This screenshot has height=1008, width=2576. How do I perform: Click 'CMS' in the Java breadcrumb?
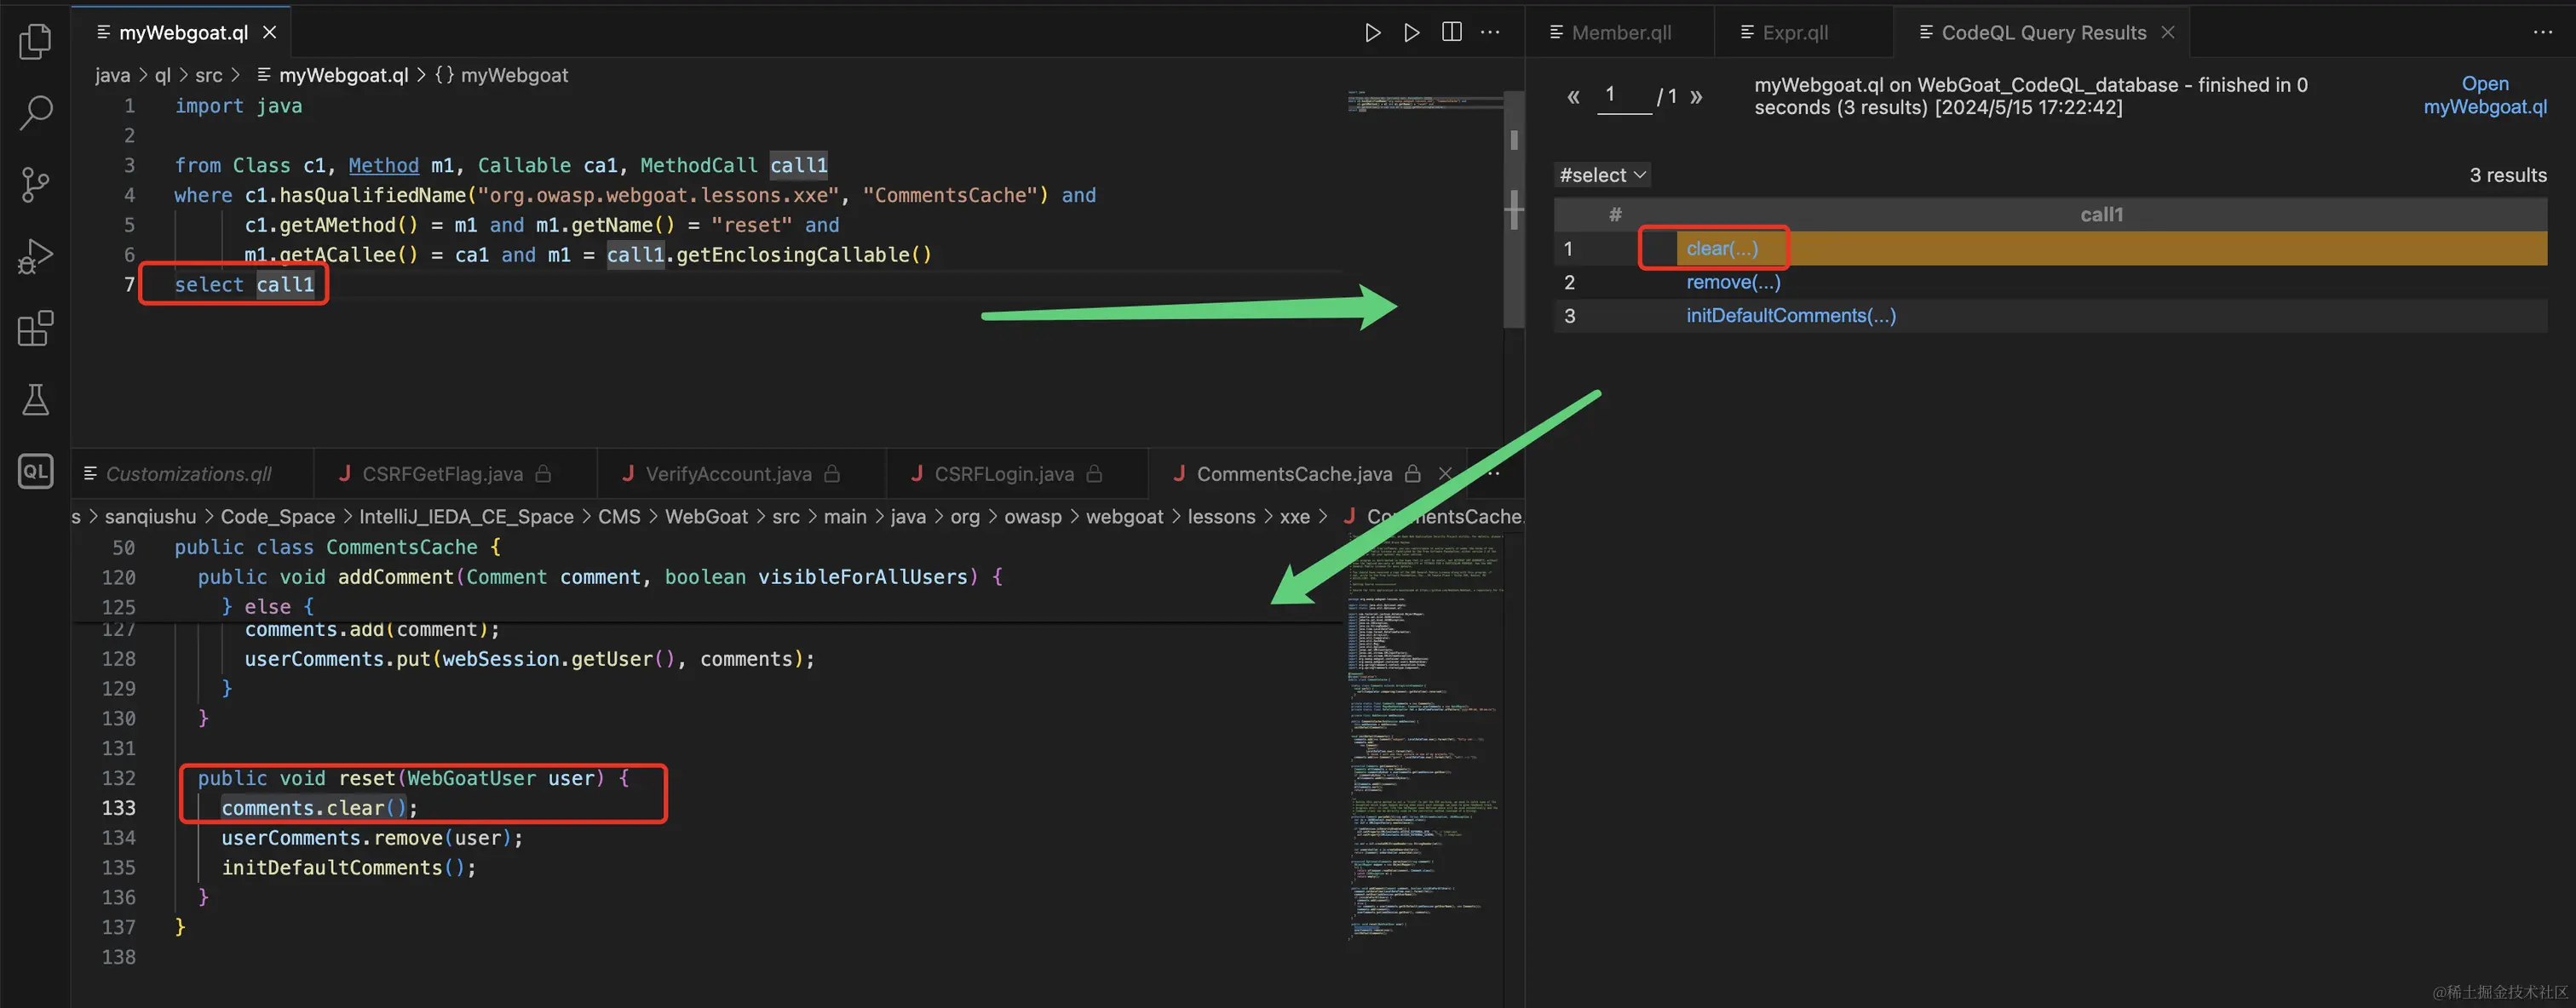coord(619,517)
